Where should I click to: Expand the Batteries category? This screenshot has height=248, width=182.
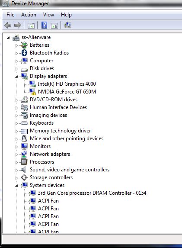click(x=16, y=45)
